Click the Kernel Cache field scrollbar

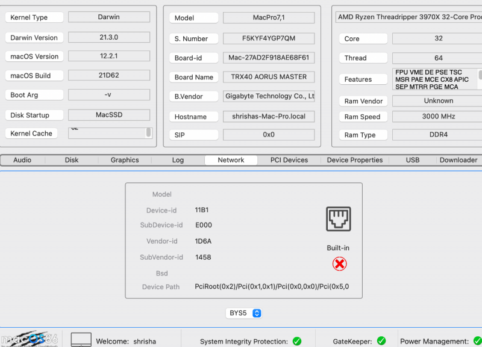[x=149, y=133]
